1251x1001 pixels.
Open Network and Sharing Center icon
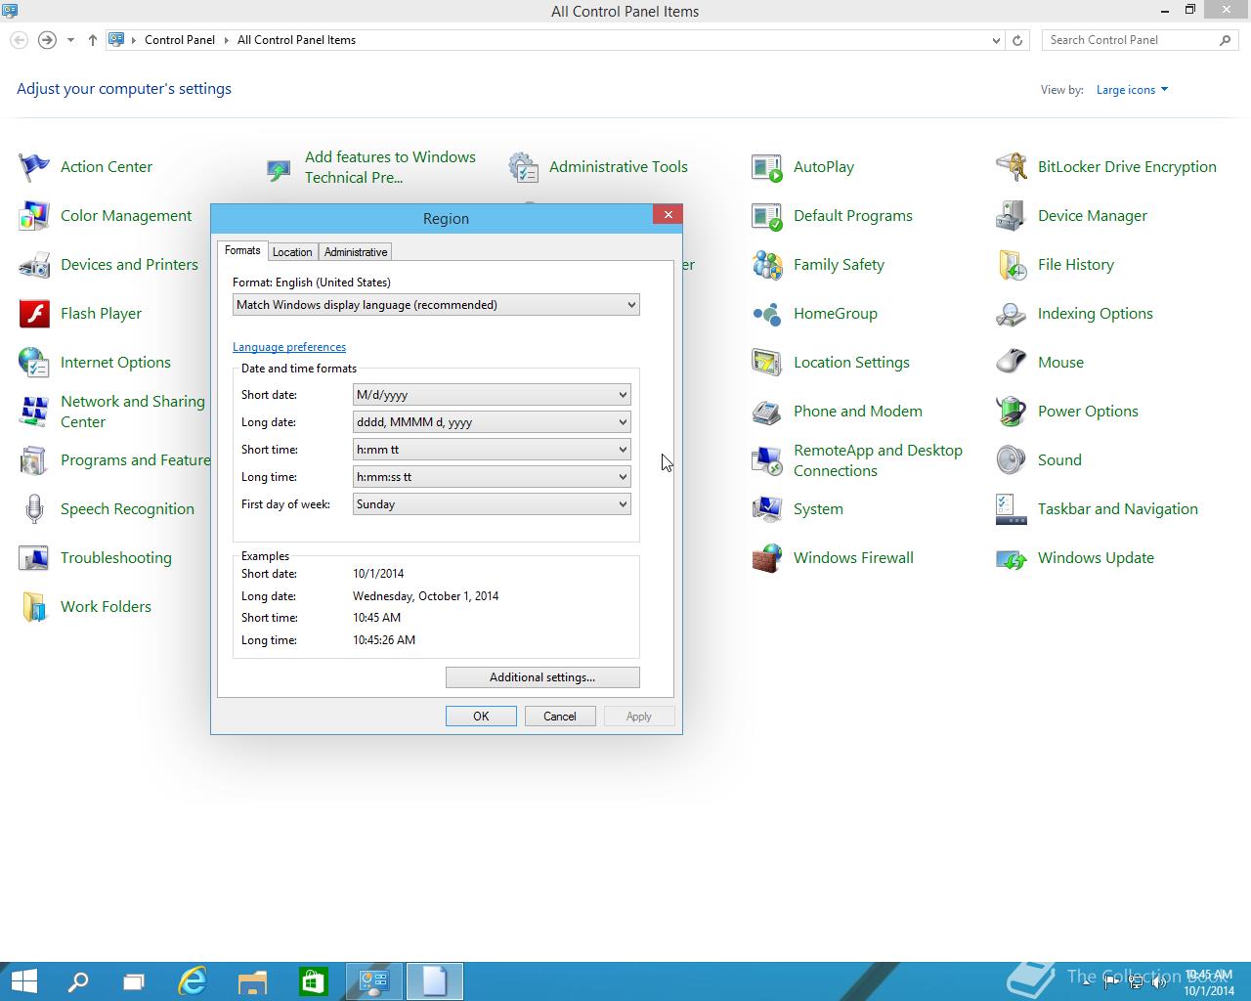click(x=34, y=412)
